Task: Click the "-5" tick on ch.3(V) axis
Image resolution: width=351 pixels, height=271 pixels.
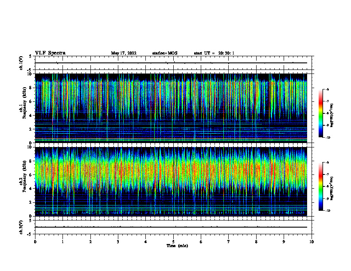Action: [30, 234]
